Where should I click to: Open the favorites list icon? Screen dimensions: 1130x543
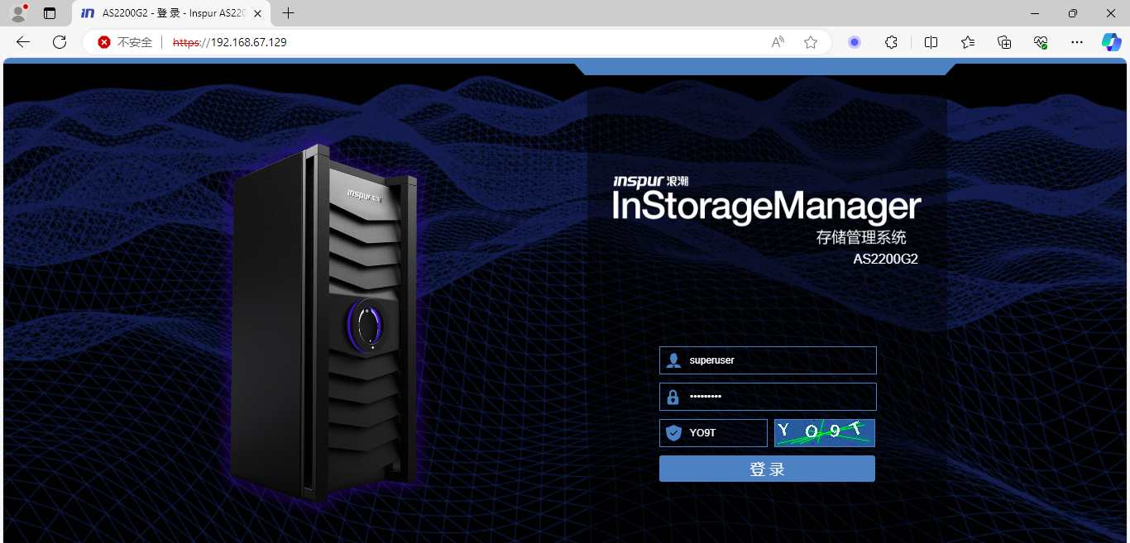click(x=968, y=42)
